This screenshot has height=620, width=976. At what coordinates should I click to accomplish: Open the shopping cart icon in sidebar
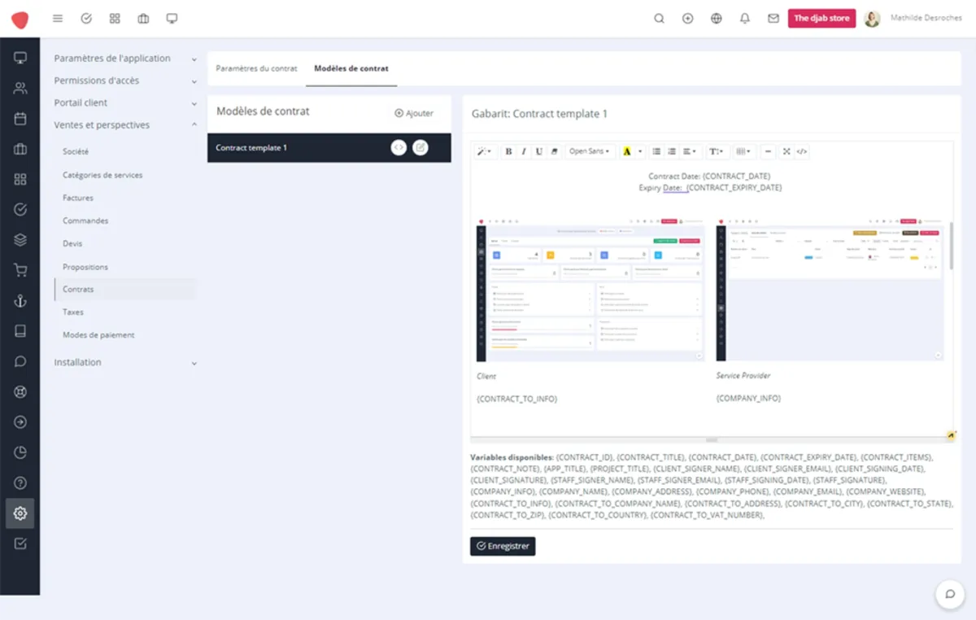point(20,270)
